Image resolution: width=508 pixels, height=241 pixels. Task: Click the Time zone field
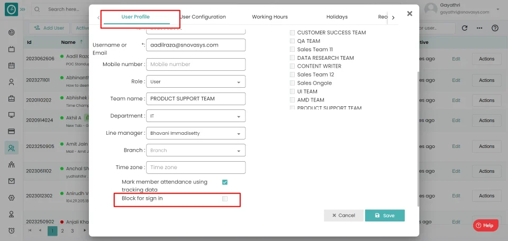pyautogui.click(x=196, y=167)
